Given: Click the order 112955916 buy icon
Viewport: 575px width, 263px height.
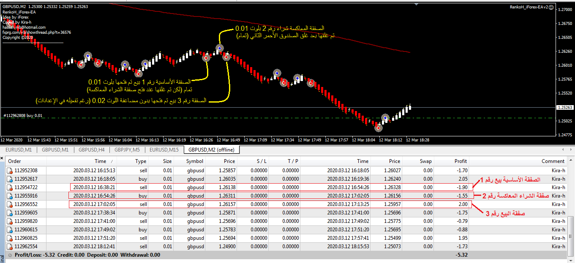Looking at the screenshot, I should (x=10, y=196).
